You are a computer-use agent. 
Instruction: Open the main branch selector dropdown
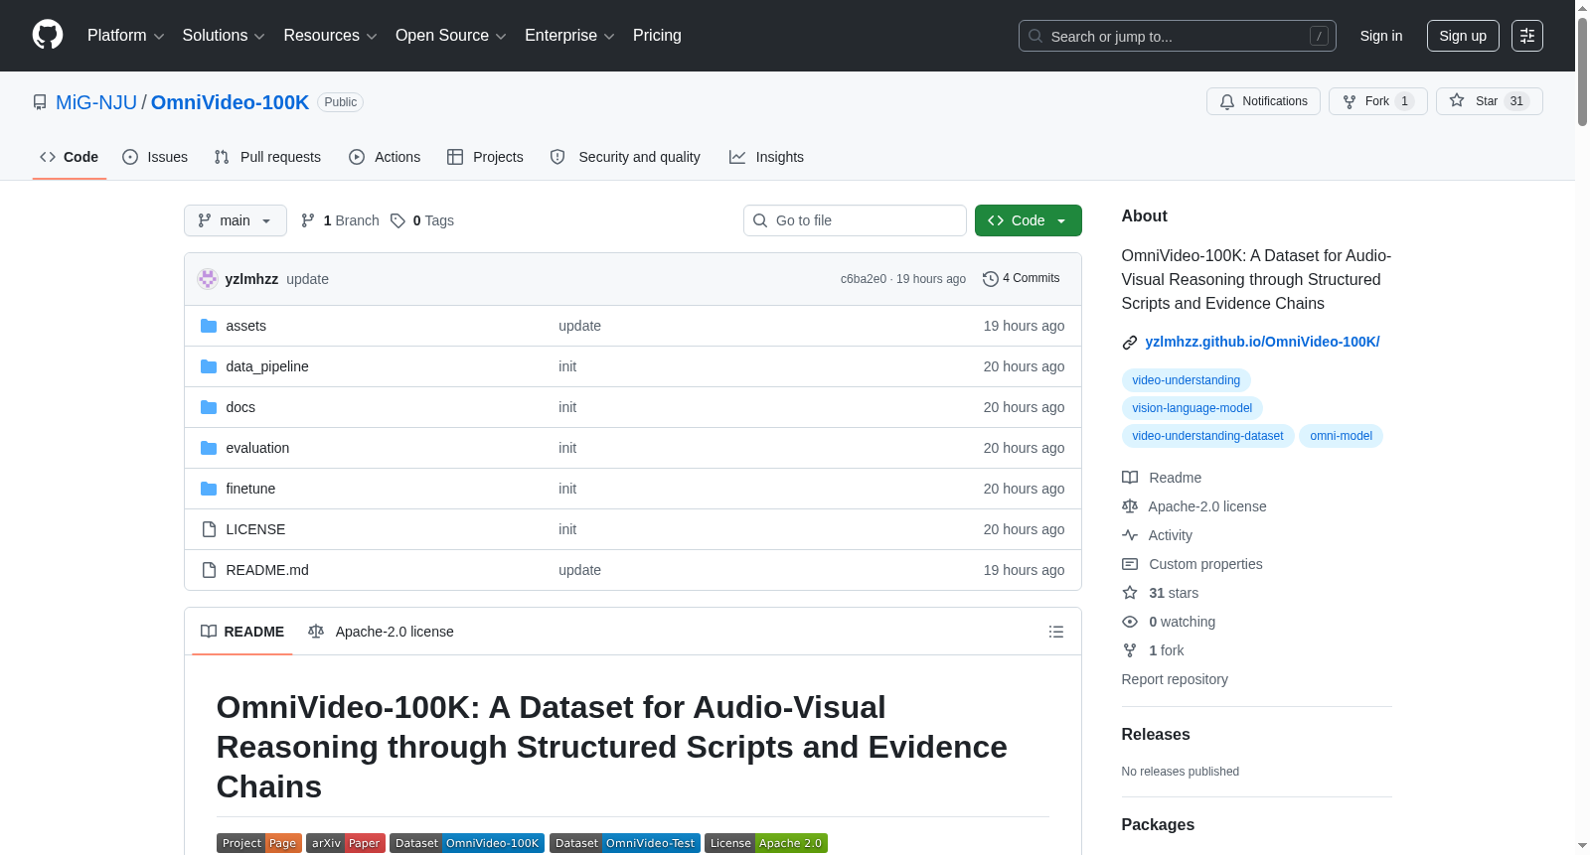click(236, 220)
